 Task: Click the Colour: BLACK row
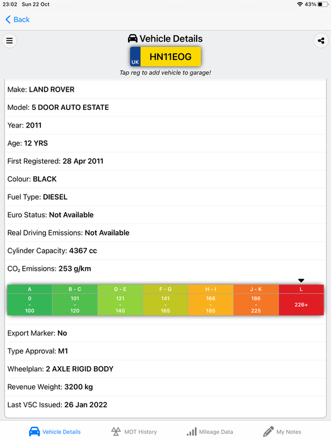click(165, 179)
